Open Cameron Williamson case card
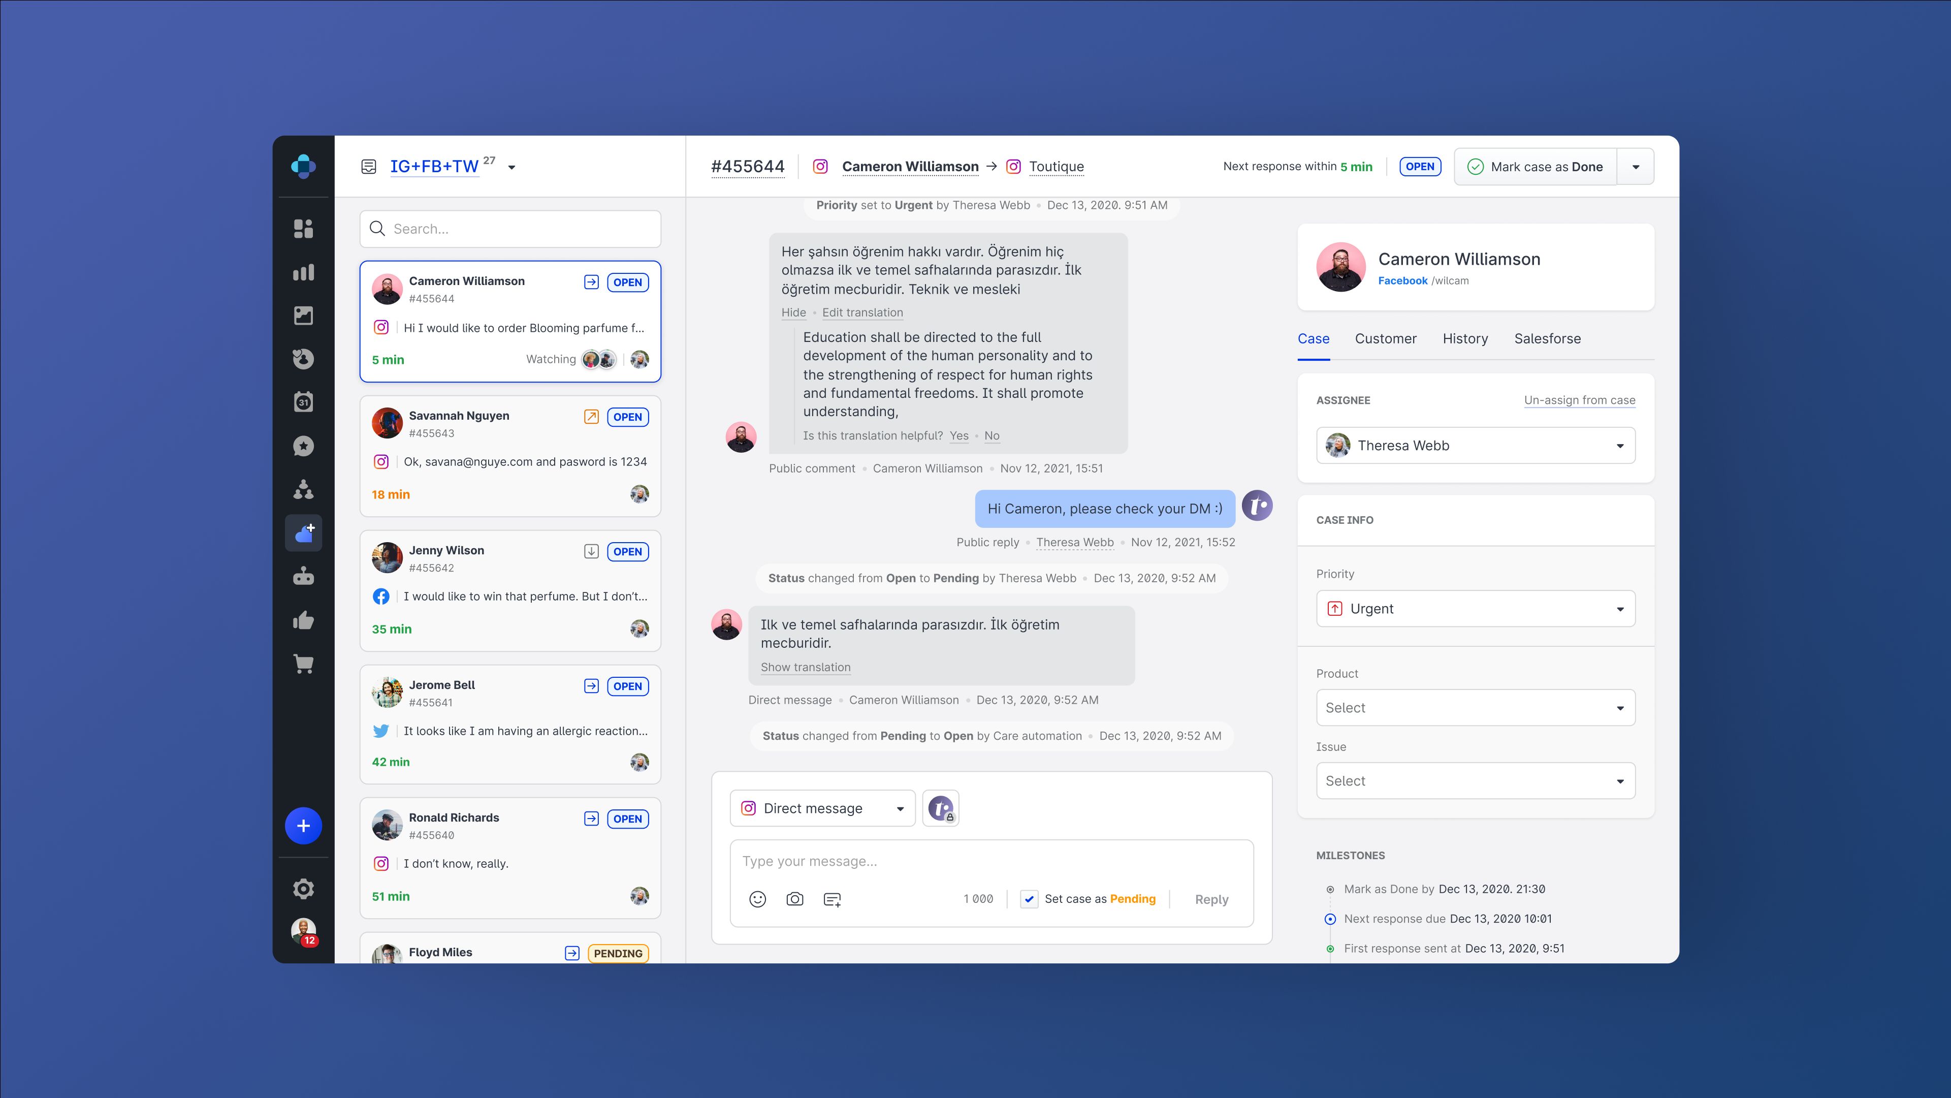The height and width of the screenshot is (1098, 1951). [510, 321]
